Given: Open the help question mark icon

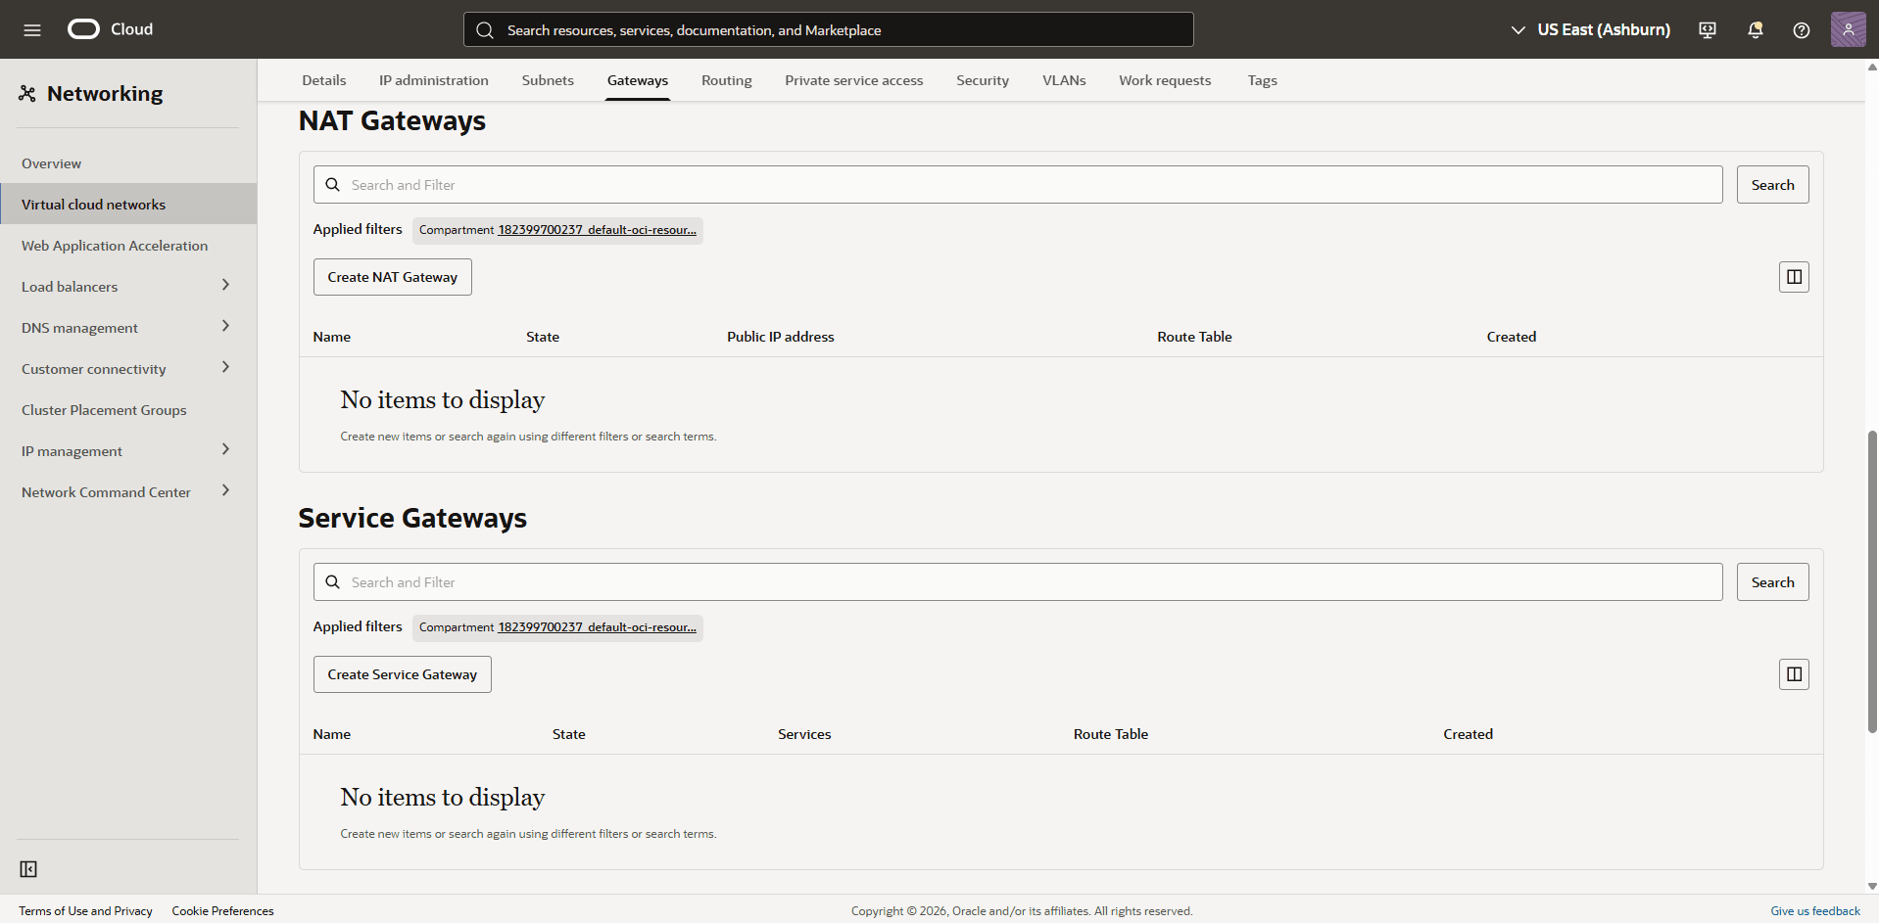Looking at the screenshot, I should pyautogui.click(x=1801, y=29).
